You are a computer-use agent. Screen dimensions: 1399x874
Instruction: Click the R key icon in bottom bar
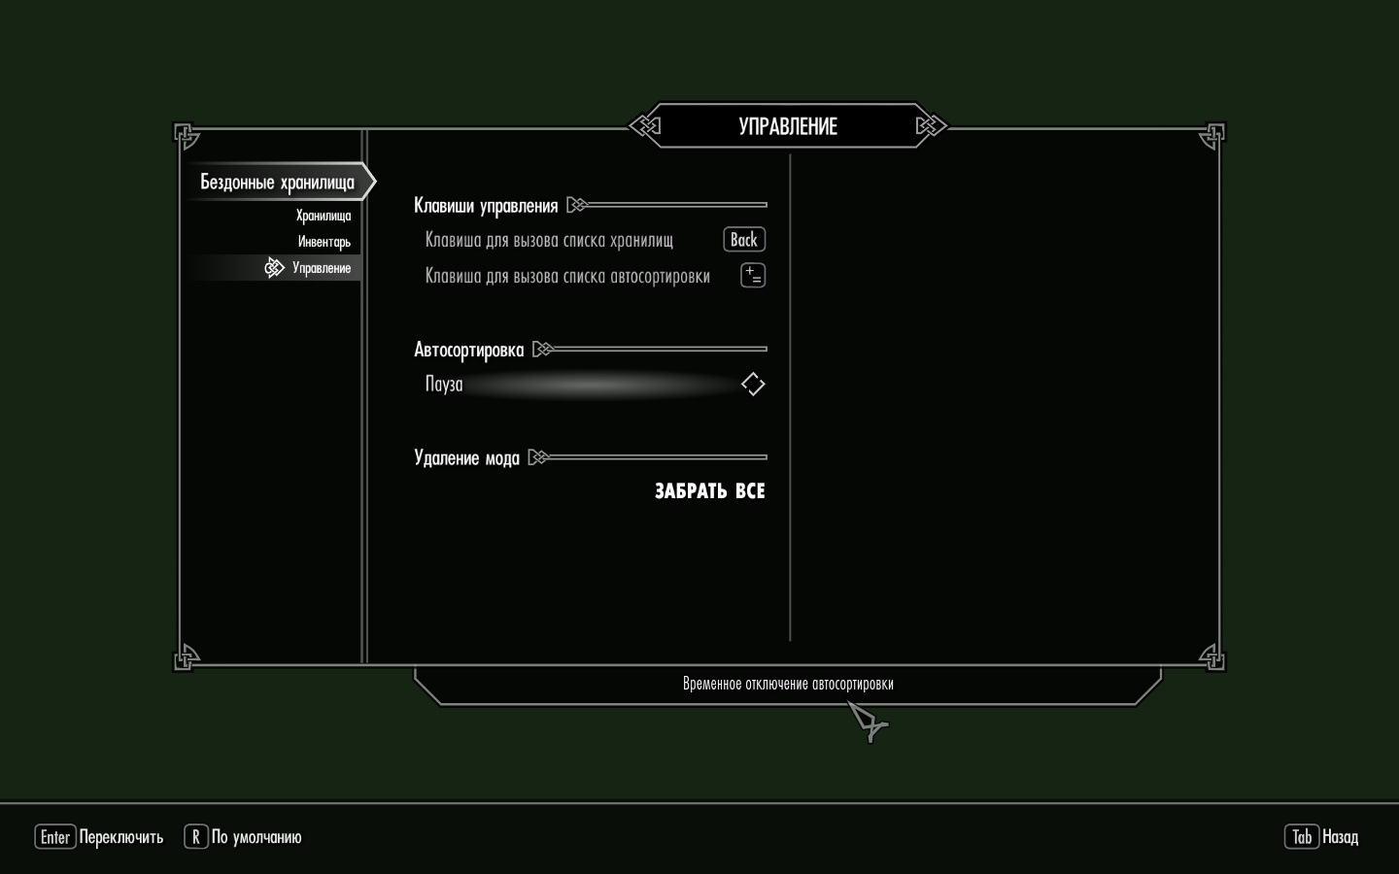(x=195, y=837)
